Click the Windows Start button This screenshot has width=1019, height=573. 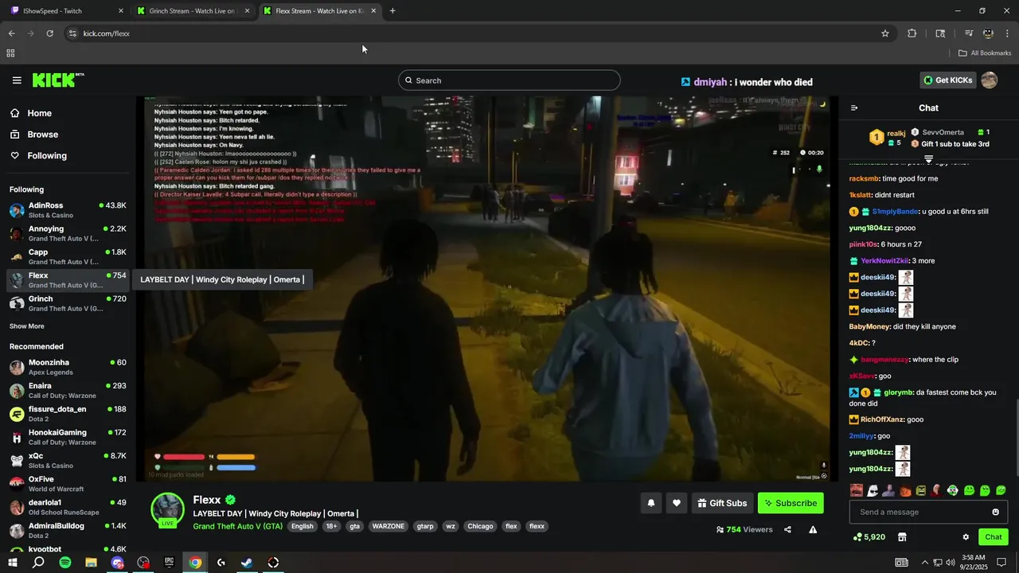[13, 563]
